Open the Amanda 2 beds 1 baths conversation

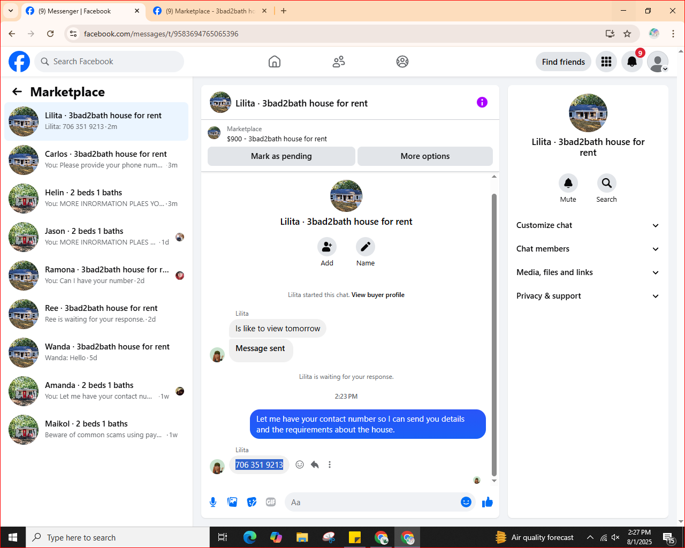96,391
